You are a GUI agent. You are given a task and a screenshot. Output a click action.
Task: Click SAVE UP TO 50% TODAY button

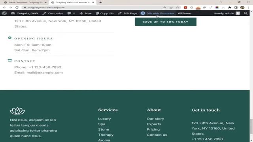[x=166, y=22]
